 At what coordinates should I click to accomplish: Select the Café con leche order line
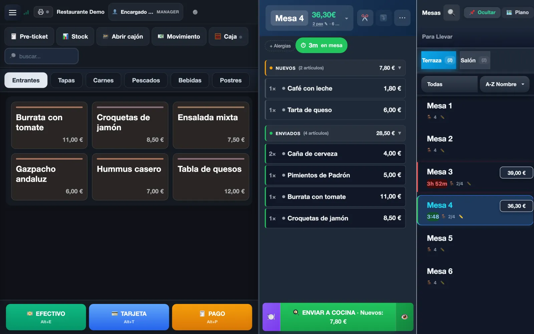tap(335, 89)
